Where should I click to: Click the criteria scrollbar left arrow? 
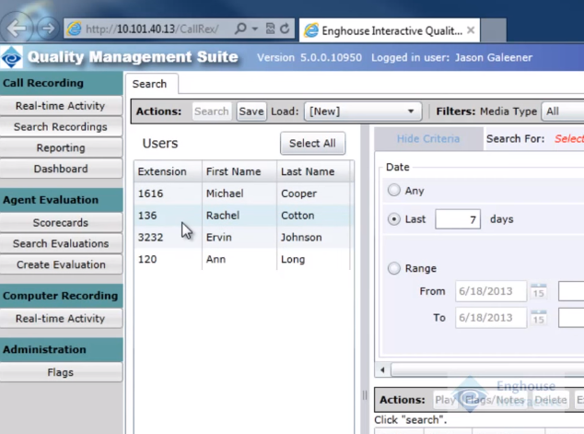click(382, 369)
